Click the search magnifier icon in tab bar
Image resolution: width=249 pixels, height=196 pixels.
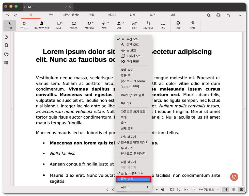click(x=209, y=15)
